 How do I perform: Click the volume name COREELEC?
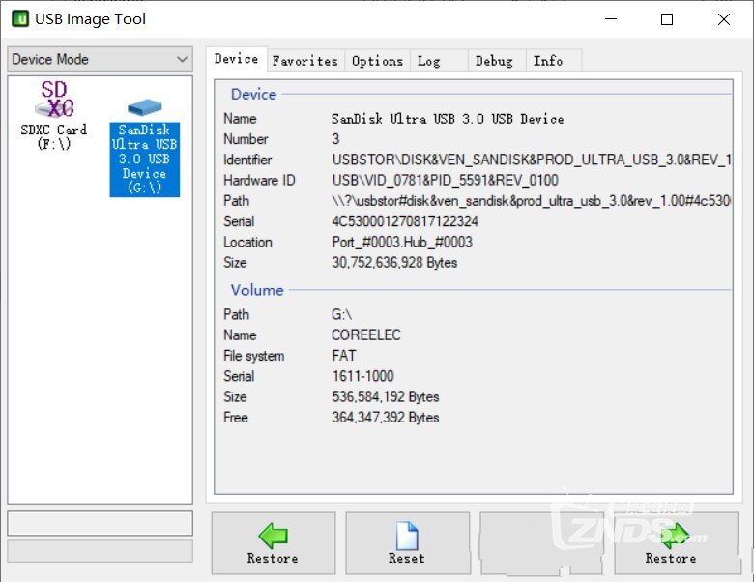[366, 335]
